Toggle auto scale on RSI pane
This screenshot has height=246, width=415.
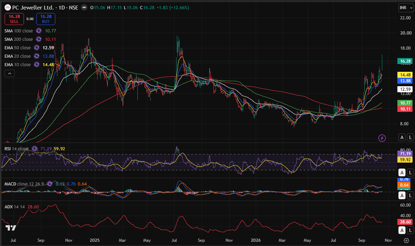click(402, 172)
